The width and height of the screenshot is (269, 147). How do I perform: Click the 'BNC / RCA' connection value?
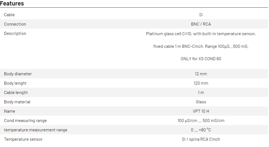[201, 24]
